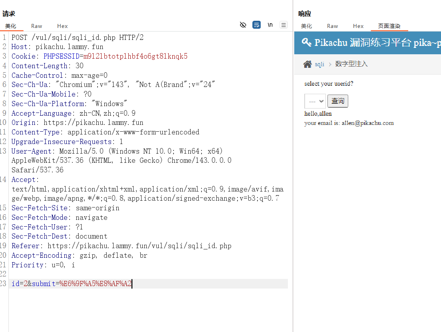Toggle the word wrap icon in request
The image size is (441, 332).
[256, 25]
